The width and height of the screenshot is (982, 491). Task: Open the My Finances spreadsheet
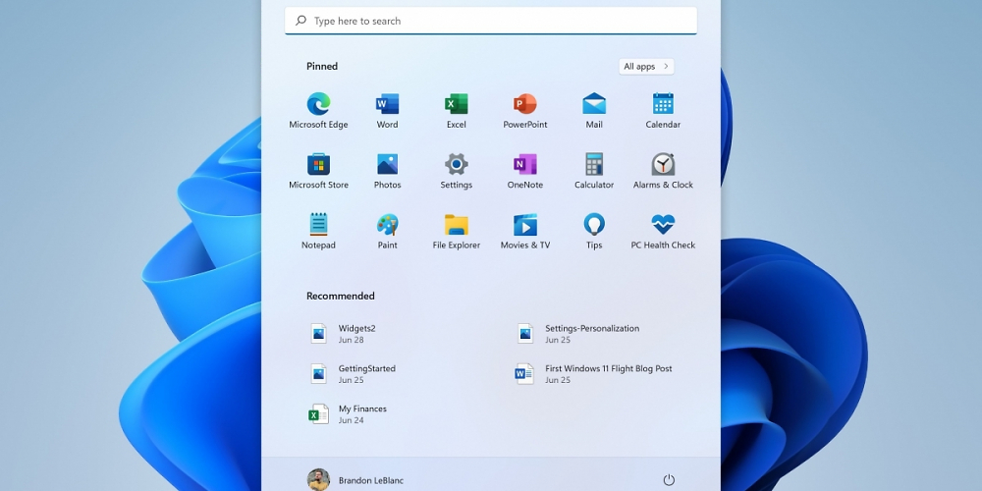coord(349,414)
